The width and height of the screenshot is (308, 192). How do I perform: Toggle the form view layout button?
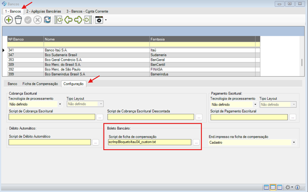tap(281, 187)
